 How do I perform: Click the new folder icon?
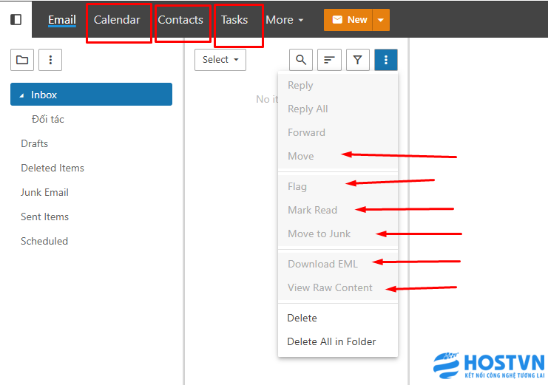click(x=22, y=60)
